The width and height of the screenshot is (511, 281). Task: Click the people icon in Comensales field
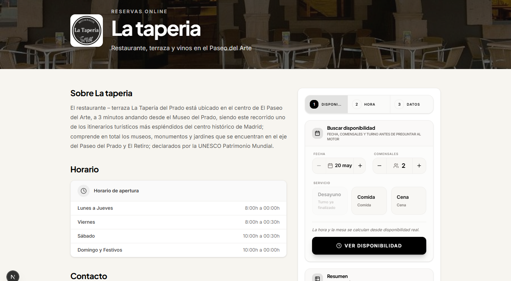point(396,166)
